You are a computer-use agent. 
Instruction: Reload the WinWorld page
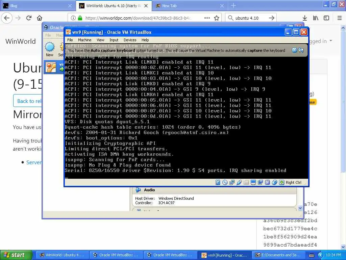[x=29, y=18]
